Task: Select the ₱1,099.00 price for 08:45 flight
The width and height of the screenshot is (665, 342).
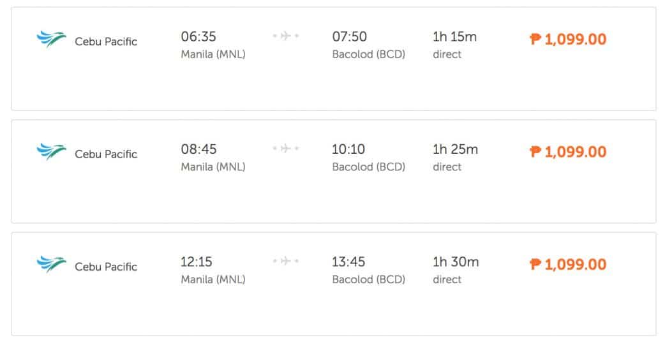Action: coord(568,152)
